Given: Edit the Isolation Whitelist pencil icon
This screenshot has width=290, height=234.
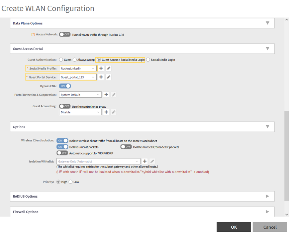Looking at the screenshot, I should (152, 161).
